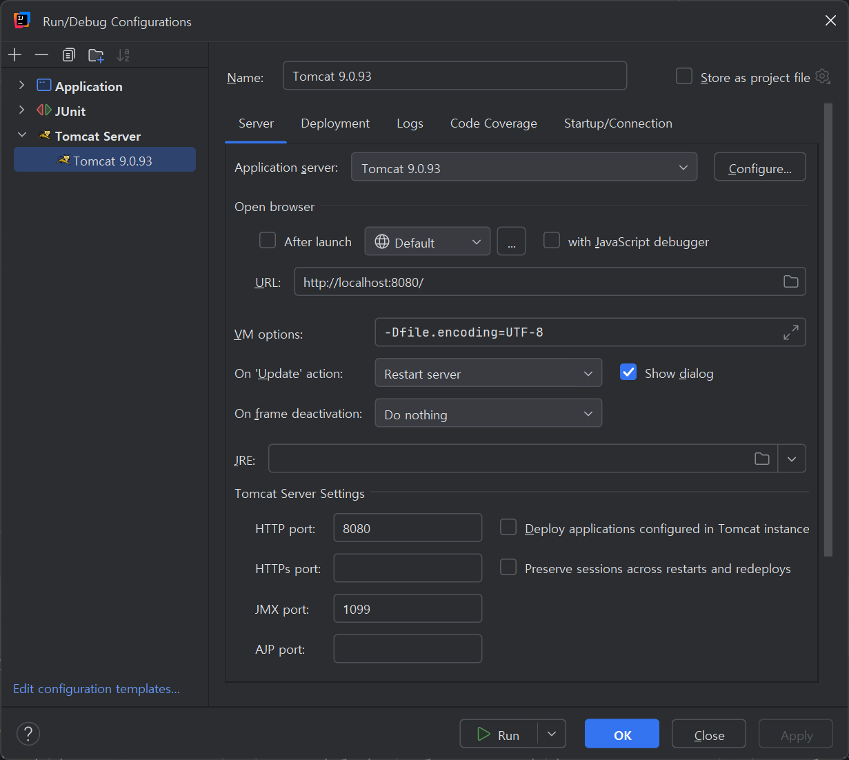Browse for JRE using folder icon
Image resolution: width=849 pixels, height=760 pixels.
(x=762, y=459)
